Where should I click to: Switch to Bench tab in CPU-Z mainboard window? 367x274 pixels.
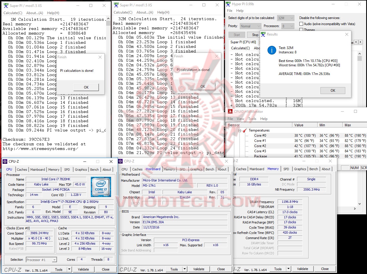pos(210,169)
